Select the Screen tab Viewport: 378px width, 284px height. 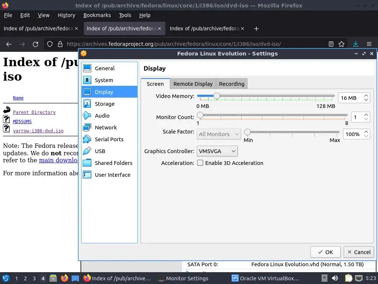[155, 84]
